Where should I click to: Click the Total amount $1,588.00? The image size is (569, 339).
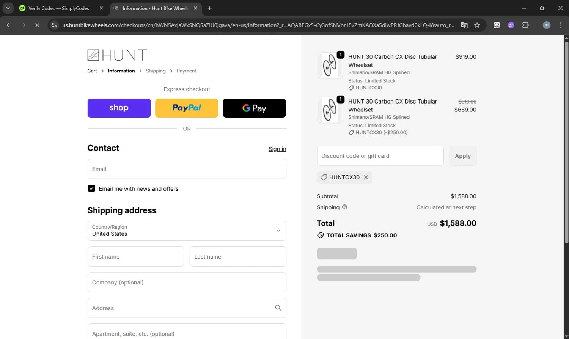click(x=458, y=223)
